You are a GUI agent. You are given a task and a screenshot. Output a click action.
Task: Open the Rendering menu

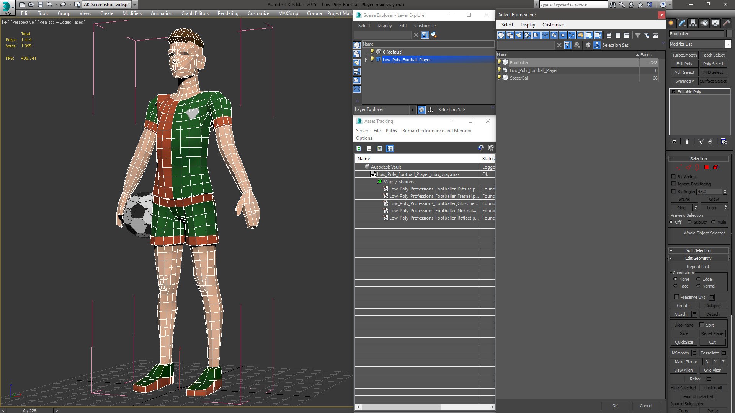(228, 13)
